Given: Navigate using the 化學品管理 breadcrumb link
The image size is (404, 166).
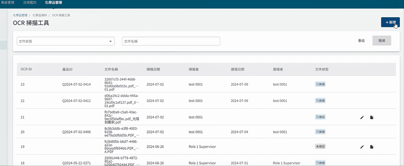Looking at the screenshot, I should click(x=20, y=15).
